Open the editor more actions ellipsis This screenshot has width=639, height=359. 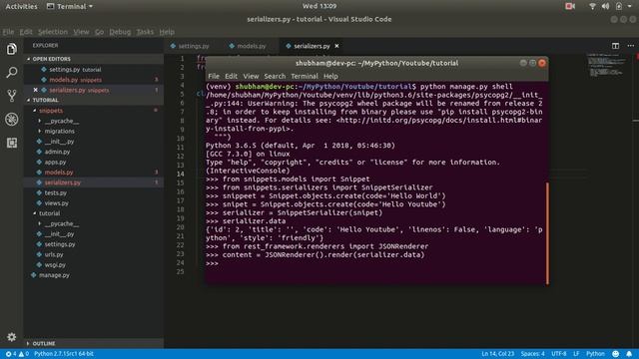[x=630, y=46]
